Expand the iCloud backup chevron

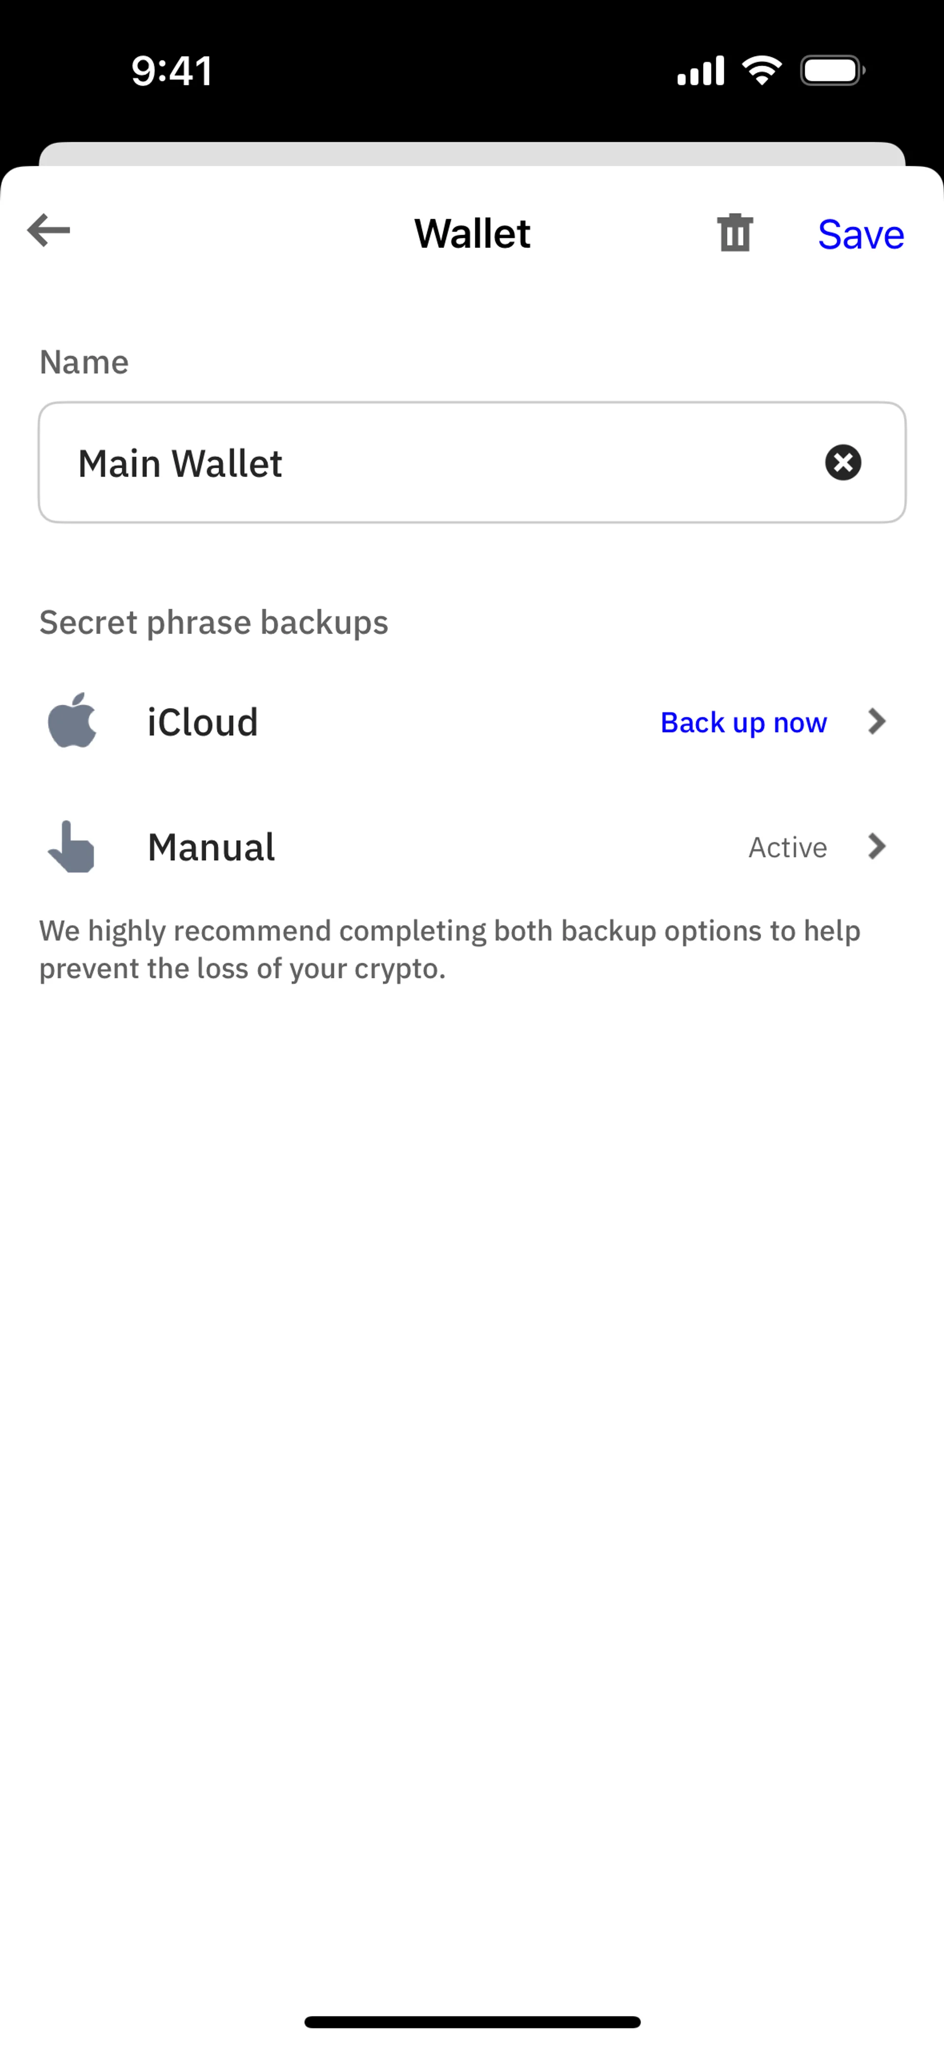point(877,722)
